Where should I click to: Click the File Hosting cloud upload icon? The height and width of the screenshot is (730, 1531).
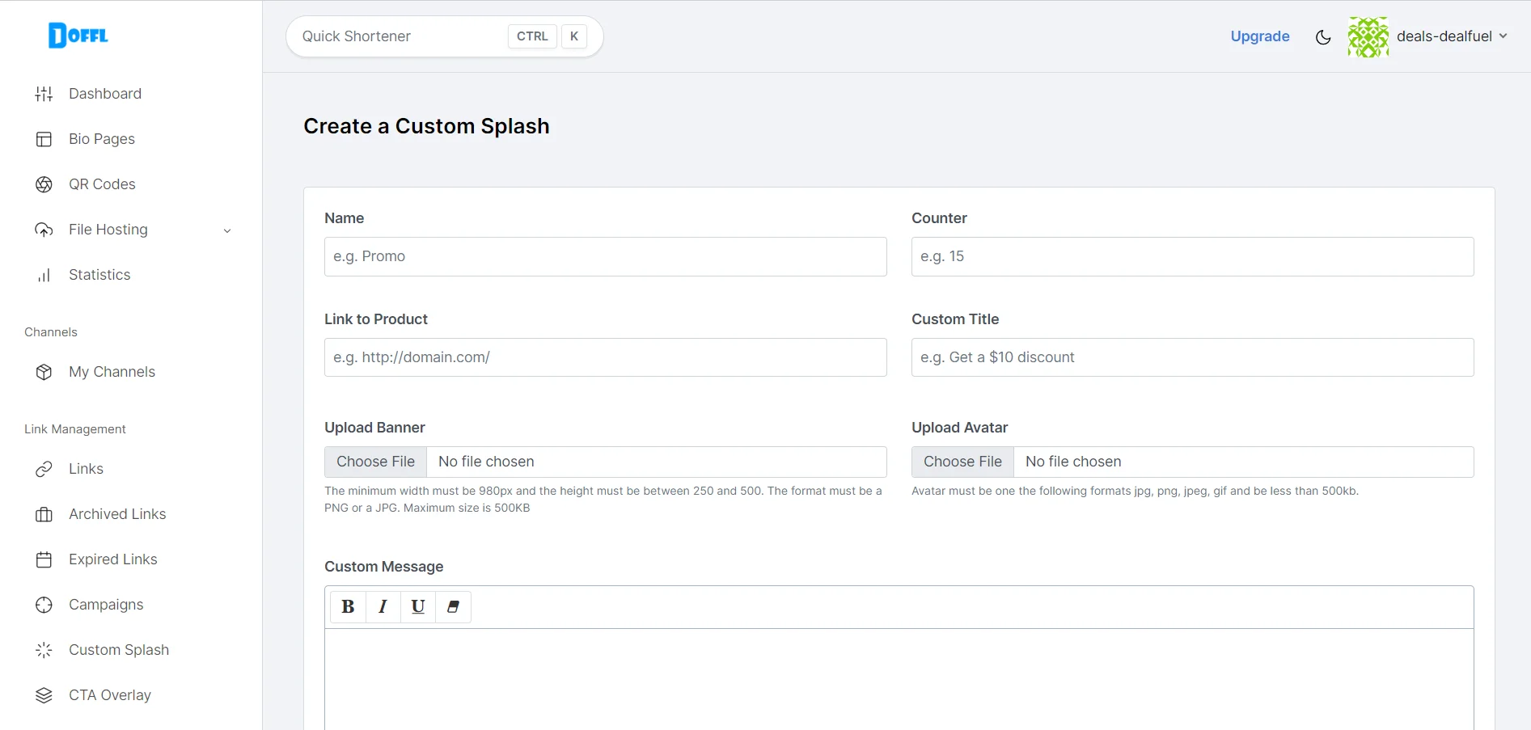pyautogui.click(x=44, y=230)
